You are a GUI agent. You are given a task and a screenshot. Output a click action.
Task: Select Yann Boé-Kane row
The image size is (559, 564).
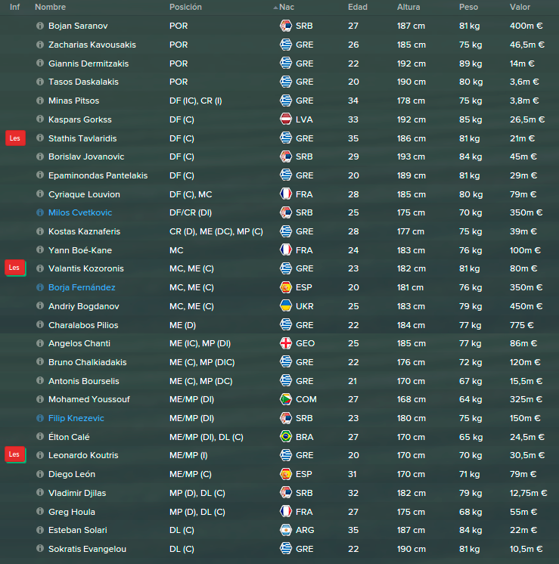pos(279,250)
